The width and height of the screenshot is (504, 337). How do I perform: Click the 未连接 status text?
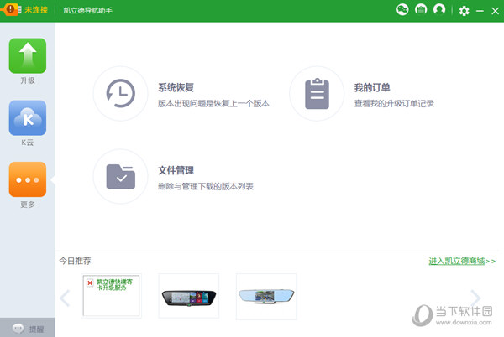(x=36, y=10)
